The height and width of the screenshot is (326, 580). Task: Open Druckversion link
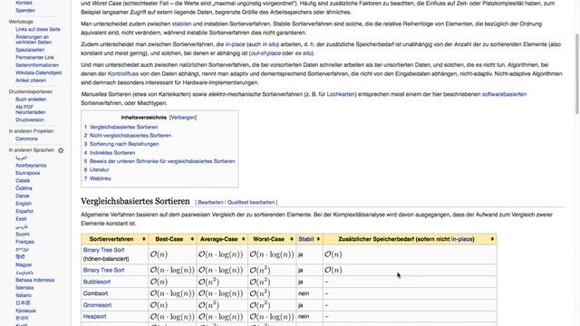click(x=30, y=120)
